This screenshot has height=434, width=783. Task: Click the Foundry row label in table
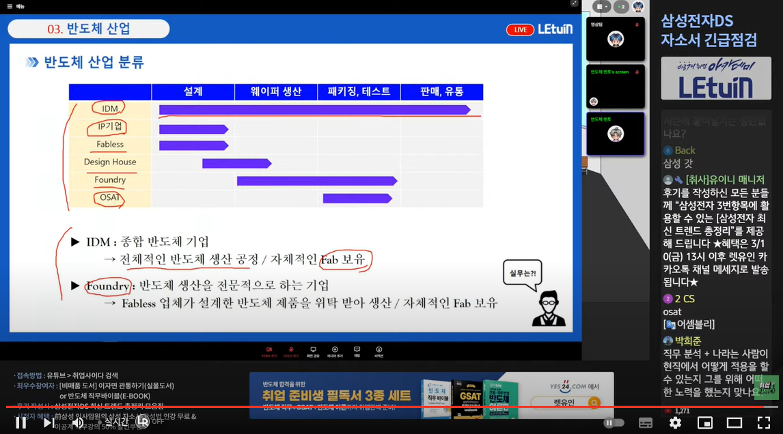(110, 179)
